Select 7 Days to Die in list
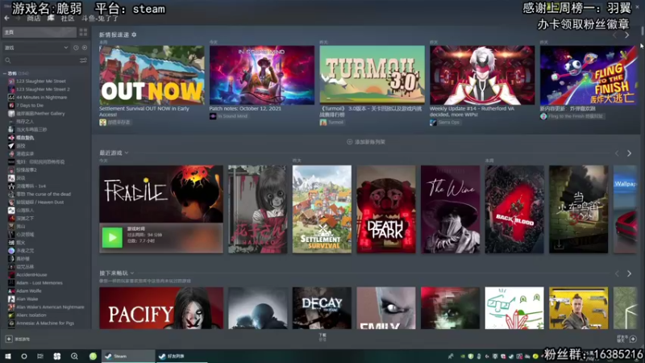 pos(30,106)
